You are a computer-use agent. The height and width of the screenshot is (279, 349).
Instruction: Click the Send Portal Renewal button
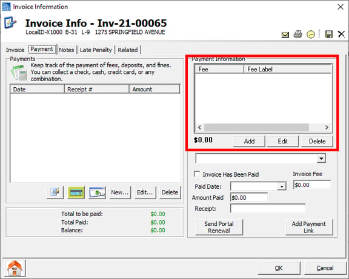pos(219,227)
